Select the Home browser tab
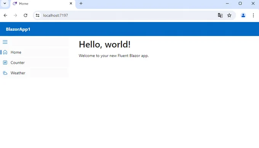This screenshot has height=148, width=259. [x=43, y=4]
